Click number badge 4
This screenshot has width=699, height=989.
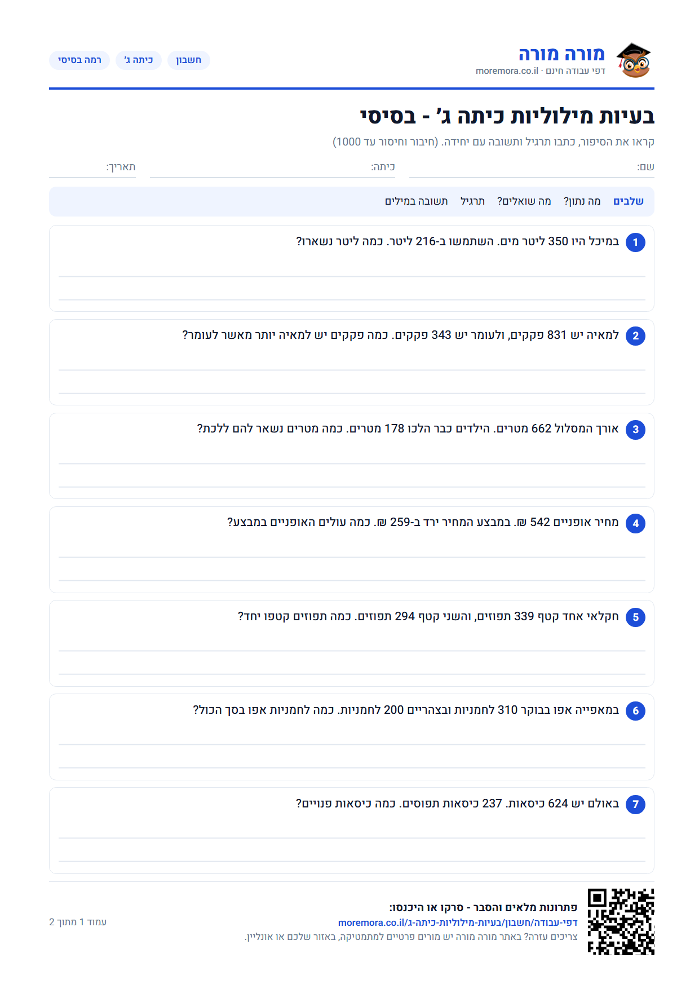[x=635, y=523]
